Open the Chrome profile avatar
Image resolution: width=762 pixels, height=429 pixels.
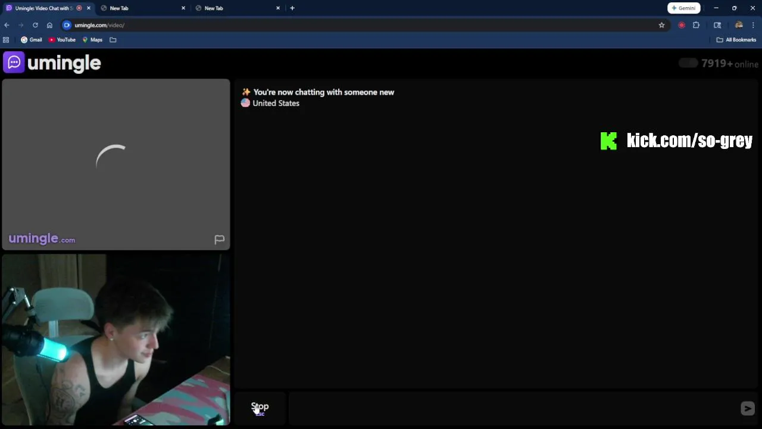pyautogui.click(x=739, y=25)
